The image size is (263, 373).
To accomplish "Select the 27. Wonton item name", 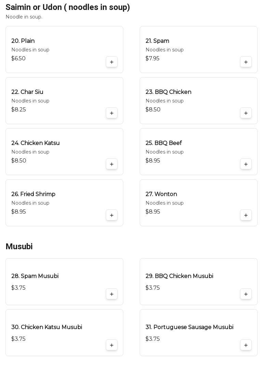I will point(161,194).
